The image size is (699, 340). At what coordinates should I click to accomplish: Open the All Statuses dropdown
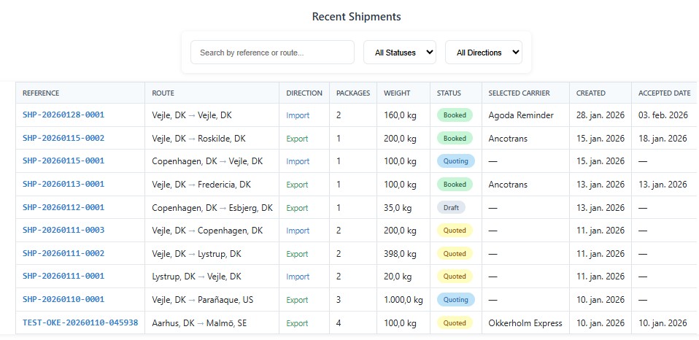click(x=400, y=53)
